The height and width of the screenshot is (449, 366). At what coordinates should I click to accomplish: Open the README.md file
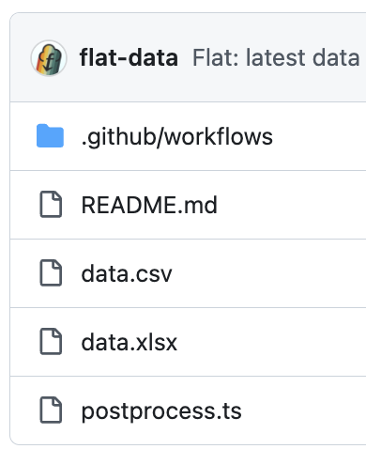click(x=149, y=205)
